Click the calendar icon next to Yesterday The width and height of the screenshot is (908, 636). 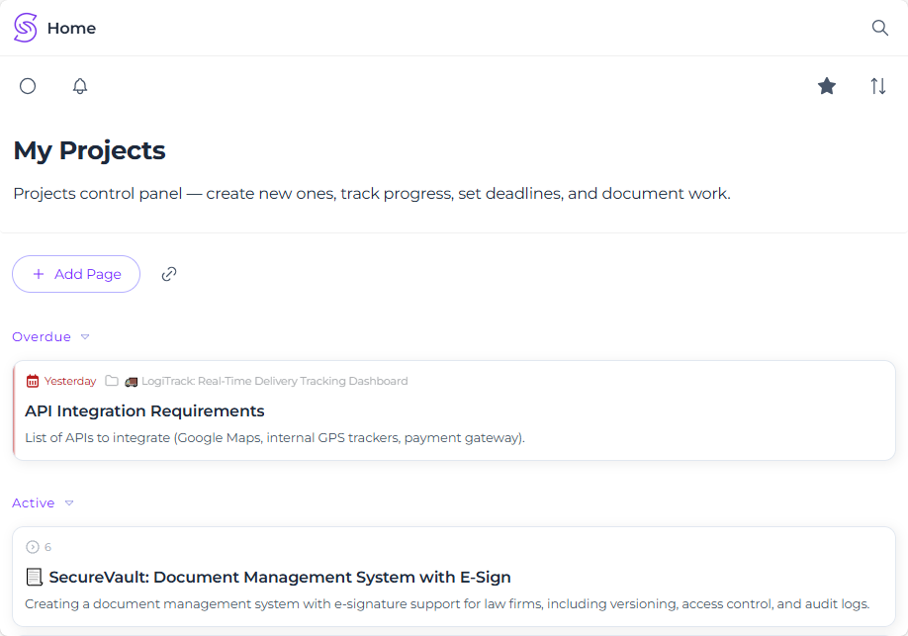(35, 381)
